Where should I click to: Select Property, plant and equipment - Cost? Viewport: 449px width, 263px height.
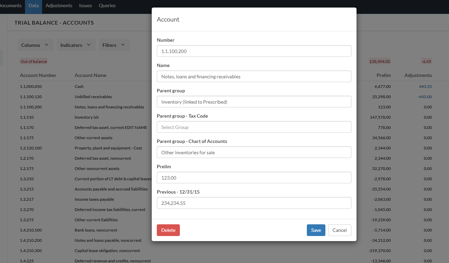[x=108, y=148]
